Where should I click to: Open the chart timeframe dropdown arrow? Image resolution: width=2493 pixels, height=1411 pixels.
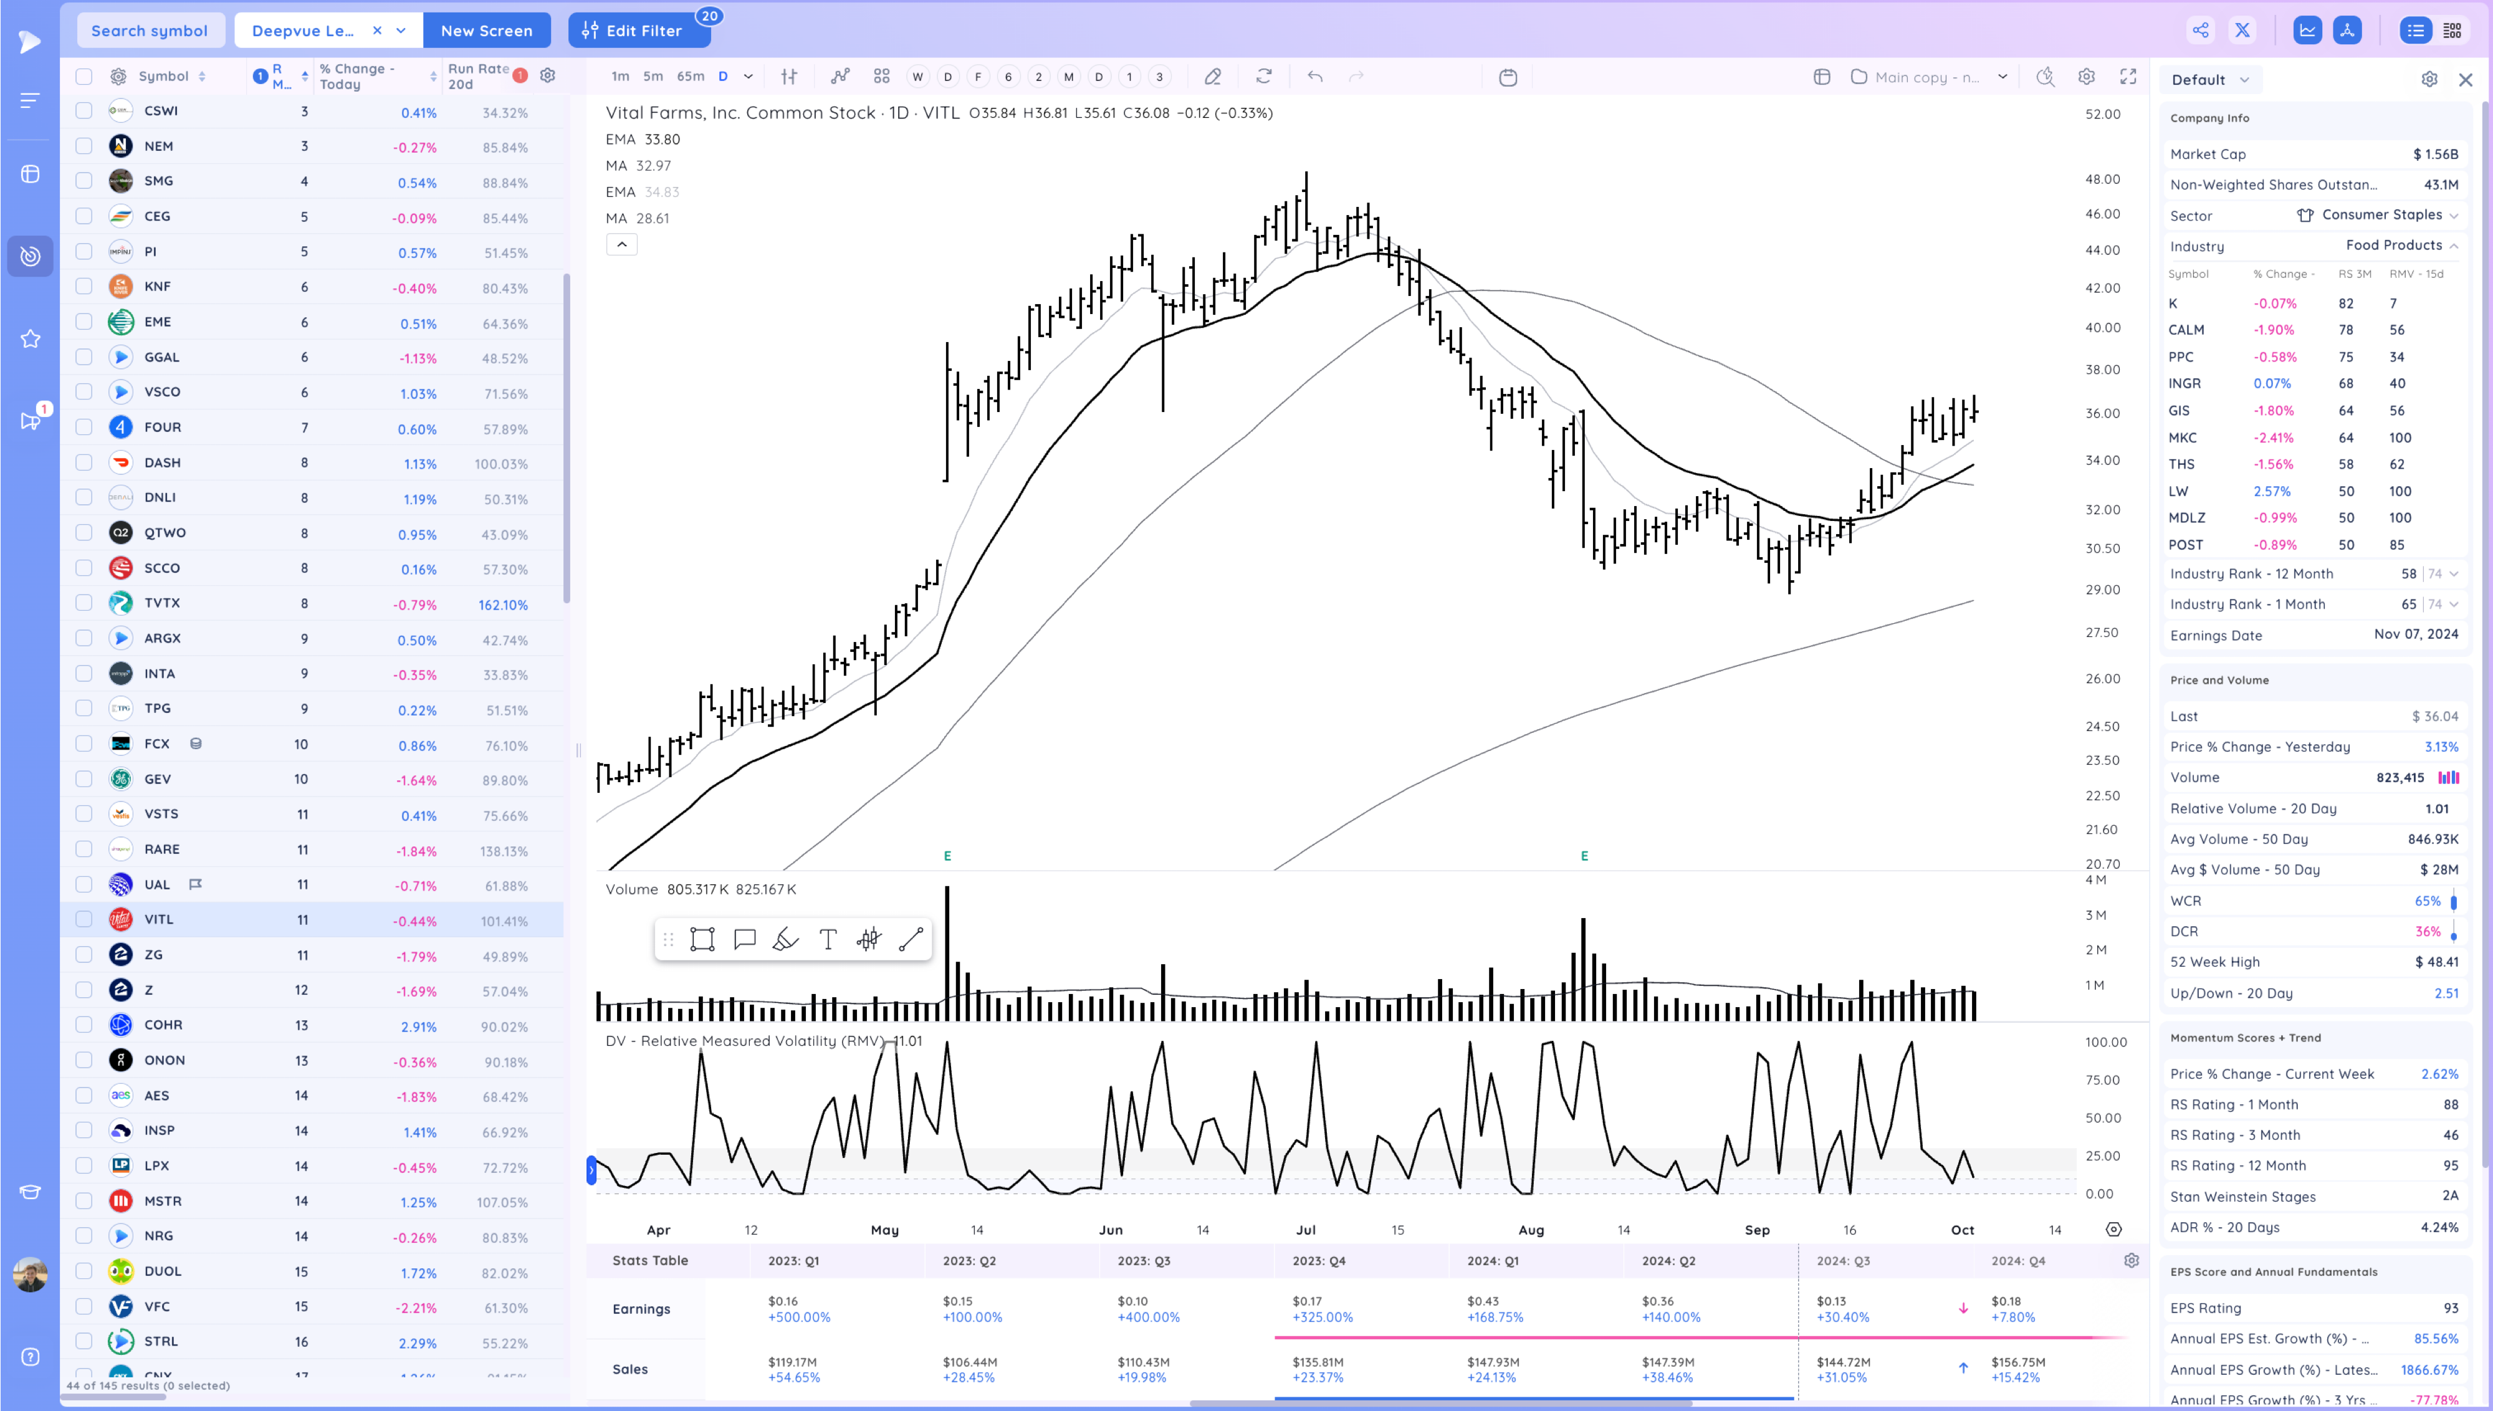748,77
